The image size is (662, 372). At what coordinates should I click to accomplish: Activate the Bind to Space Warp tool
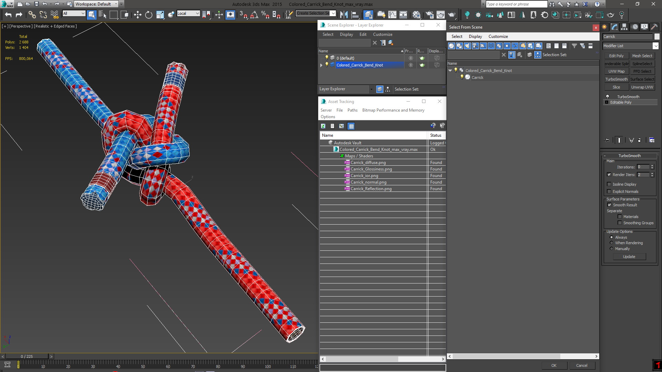click(x=54, y=14)
